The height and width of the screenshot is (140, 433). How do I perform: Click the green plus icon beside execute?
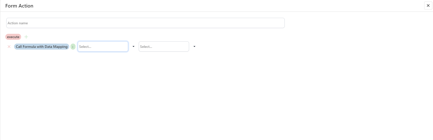[x=26, y=37]
